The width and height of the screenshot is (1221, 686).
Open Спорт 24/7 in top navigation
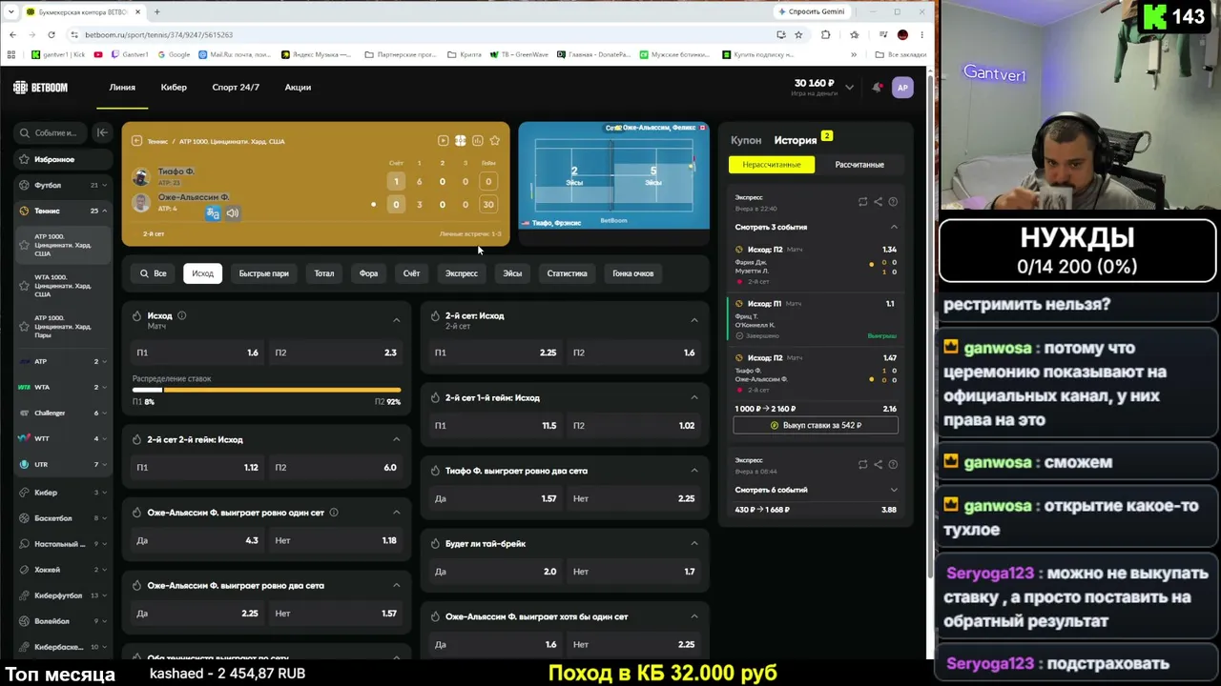point(236,88)
